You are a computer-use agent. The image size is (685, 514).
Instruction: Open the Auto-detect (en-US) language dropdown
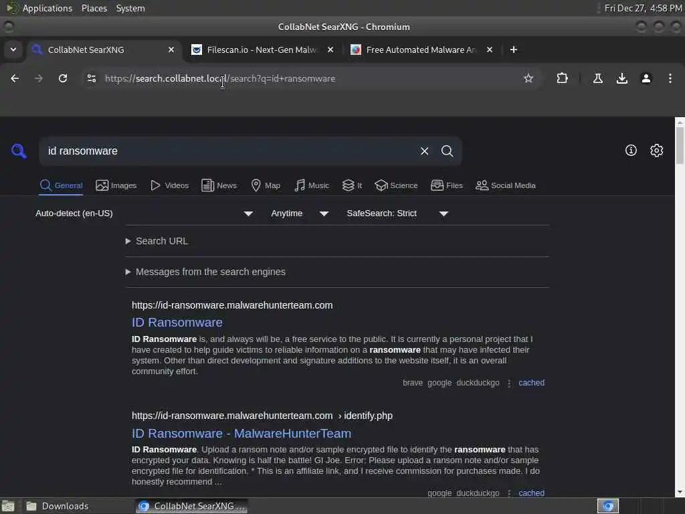click(x=144, y=213)
